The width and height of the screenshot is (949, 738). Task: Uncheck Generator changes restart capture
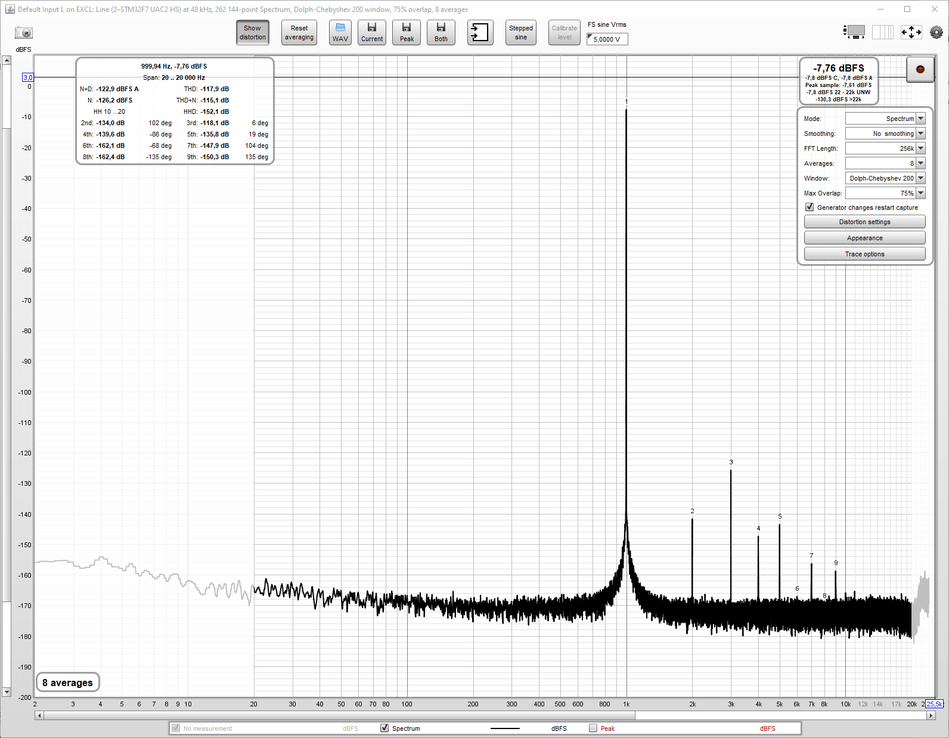coord(810,207)
